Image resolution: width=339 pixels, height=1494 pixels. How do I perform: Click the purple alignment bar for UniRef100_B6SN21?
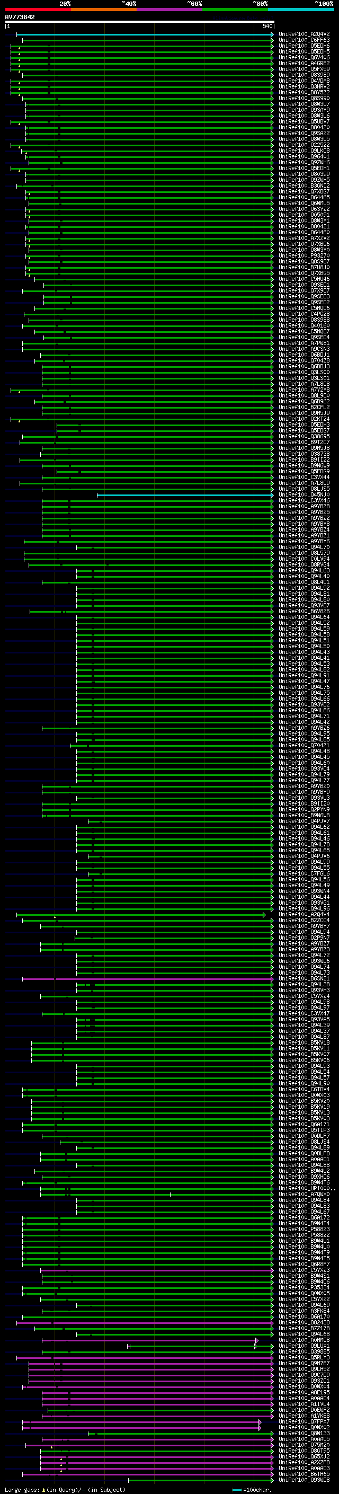pyautogui.click(x=148, y=978)
